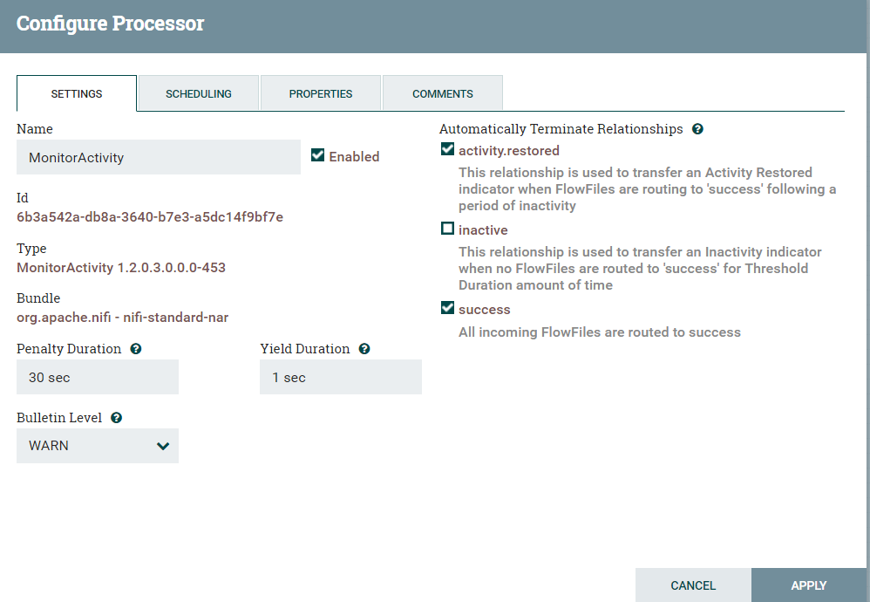Open the Properties tab

(x=320, y=93)
